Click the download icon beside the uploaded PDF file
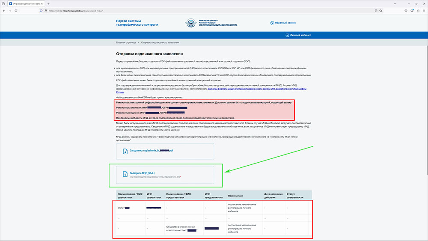 pos(125,151)
